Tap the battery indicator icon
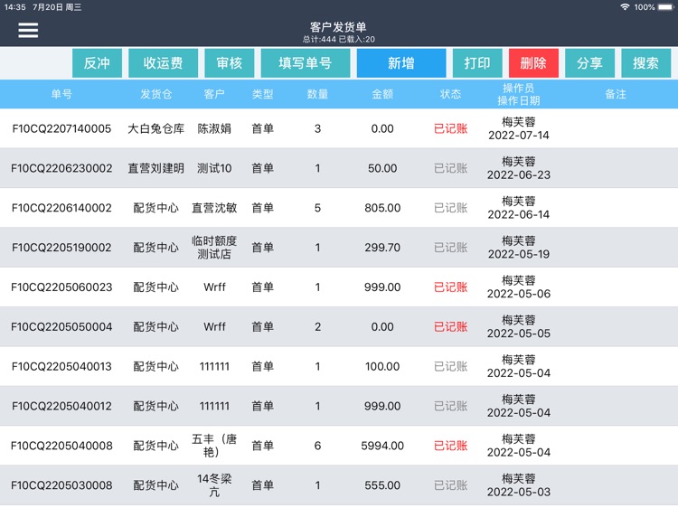Viewport: 678px width, 508px height. [666, 7]
